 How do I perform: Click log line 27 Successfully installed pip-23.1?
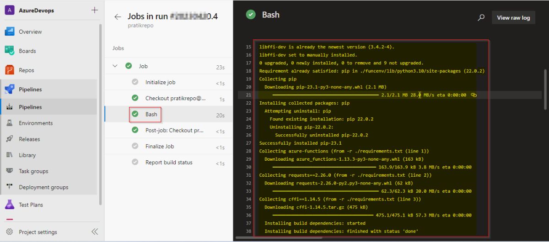click(x=300, y=143)
